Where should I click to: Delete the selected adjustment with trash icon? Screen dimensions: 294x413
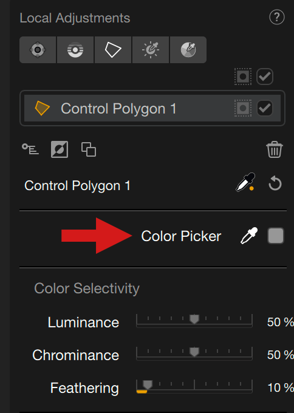275,149
